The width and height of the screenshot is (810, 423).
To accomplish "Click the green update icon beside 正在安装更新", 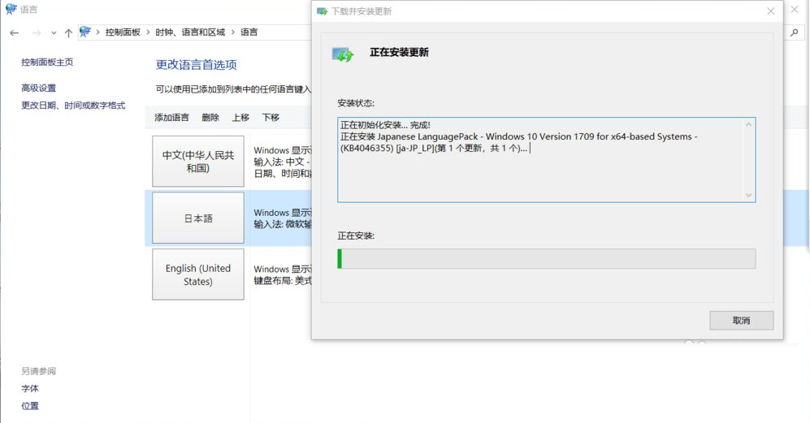I will 343,54.
